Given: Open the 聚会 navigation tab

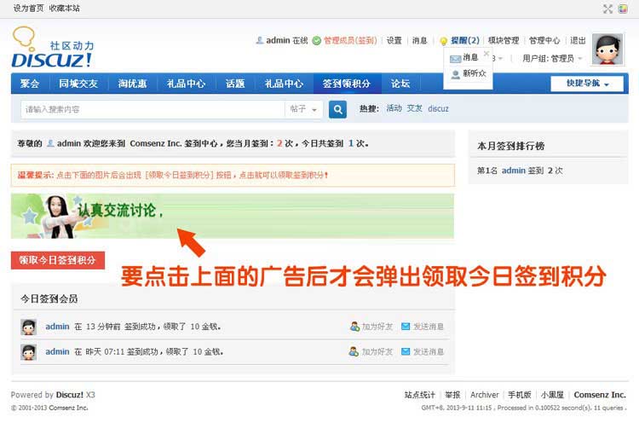Looking at the screenshot, I should click(x=30, y=84).
